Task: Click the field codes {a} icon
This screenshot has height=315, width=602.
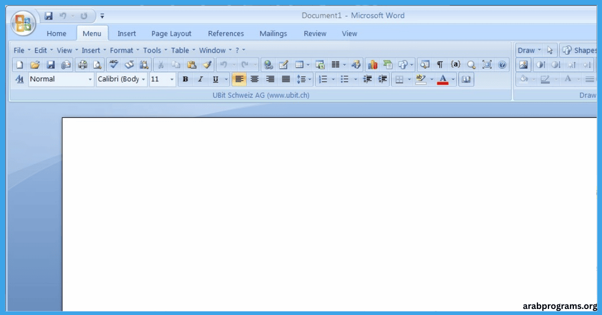Action: tap(456, 65)
